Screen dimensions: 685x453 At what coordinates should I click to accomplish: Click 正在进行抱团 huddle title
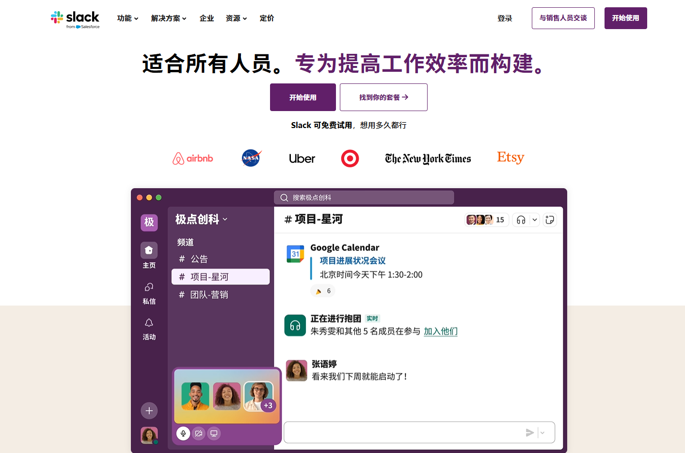click(335, 319)
